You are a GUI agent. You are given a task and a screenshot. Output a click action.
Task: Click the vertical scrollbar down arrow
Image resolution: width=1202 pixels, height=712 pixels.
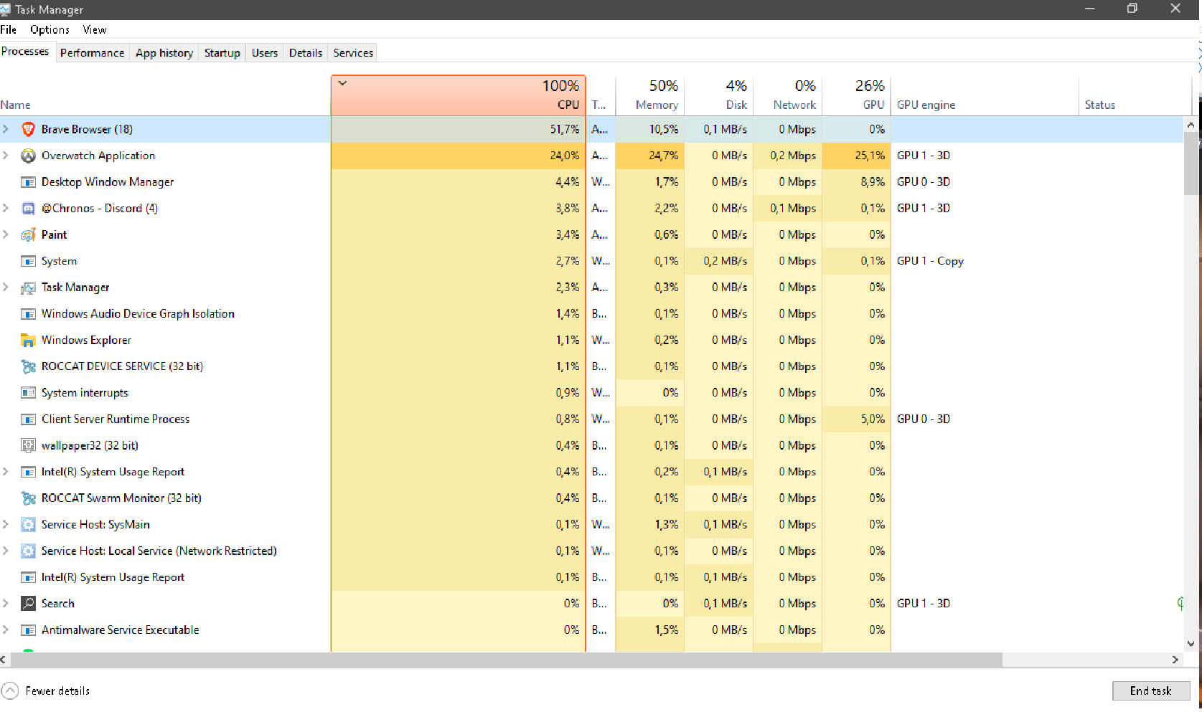click(x=1191, y=644)
